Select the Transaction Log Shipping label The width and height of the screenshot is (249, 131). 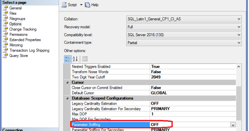click(x=29, y=50)
